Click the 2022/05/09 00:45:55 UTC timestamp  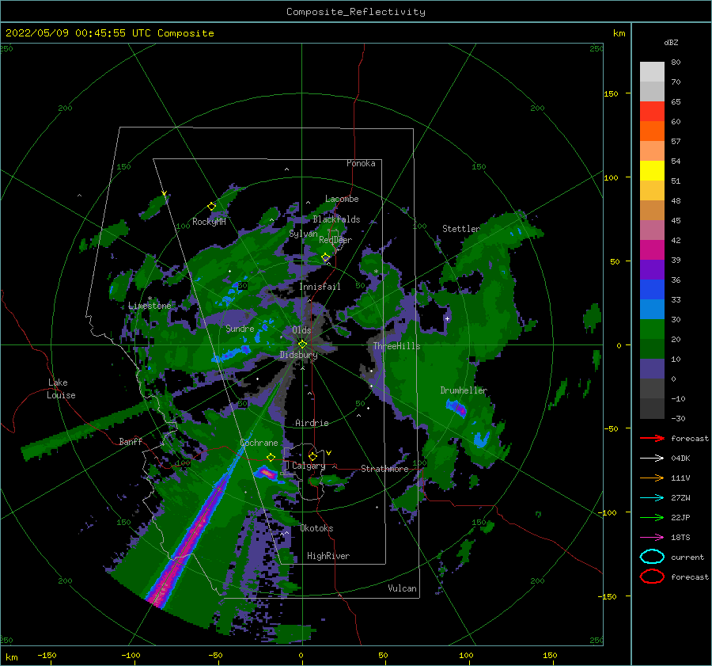coord(109,32)
